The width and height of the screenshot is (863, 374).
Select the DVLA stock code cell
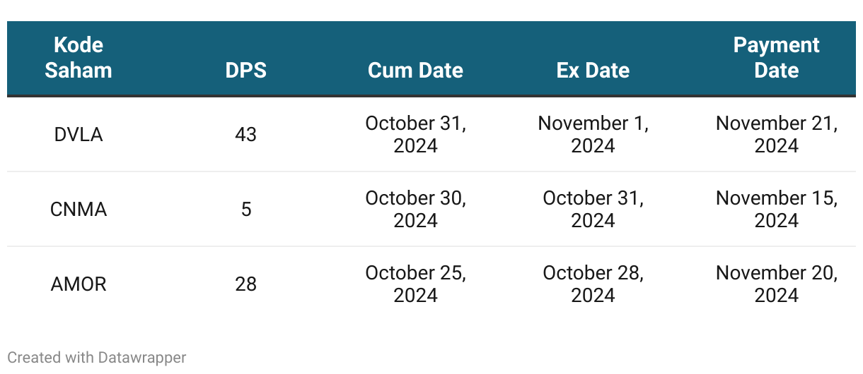[79, 134]
